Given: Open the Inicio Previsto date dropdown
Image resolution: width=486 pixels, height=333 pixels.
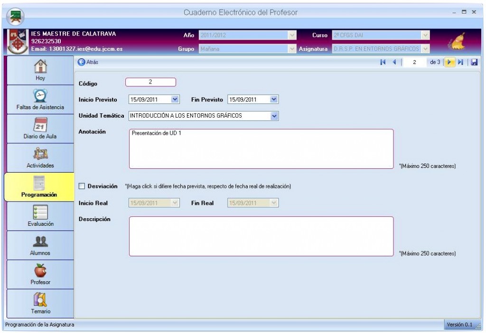Looking at the screenshot, I should (175, 100).
